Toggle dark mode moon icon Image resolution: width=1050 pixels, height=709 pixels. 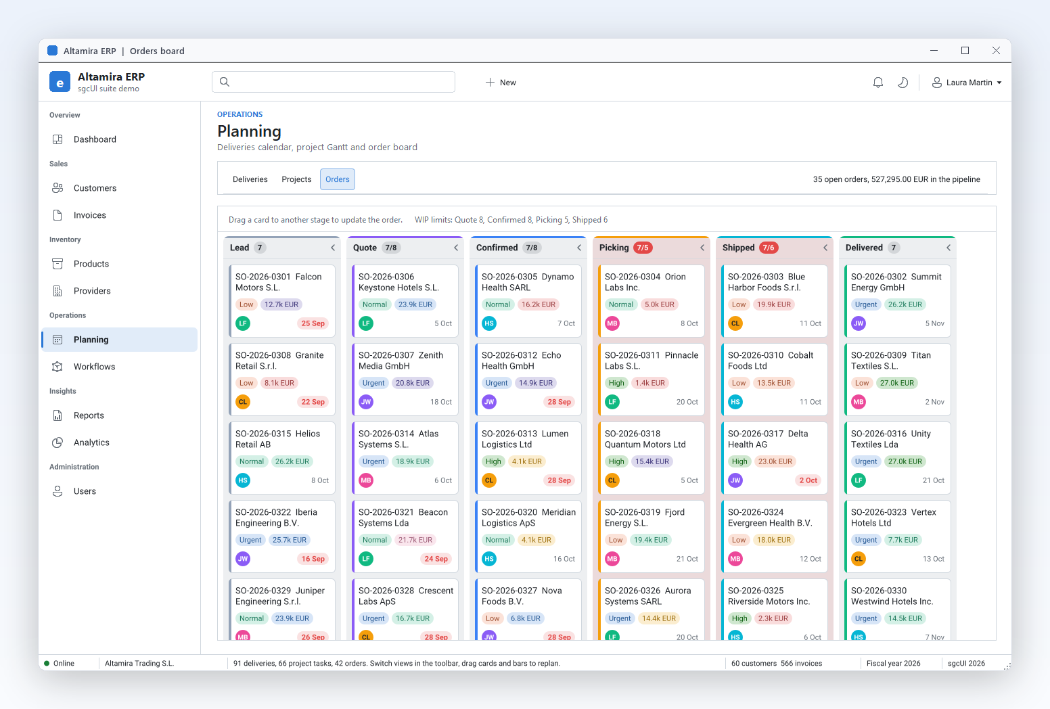[903, 83]
